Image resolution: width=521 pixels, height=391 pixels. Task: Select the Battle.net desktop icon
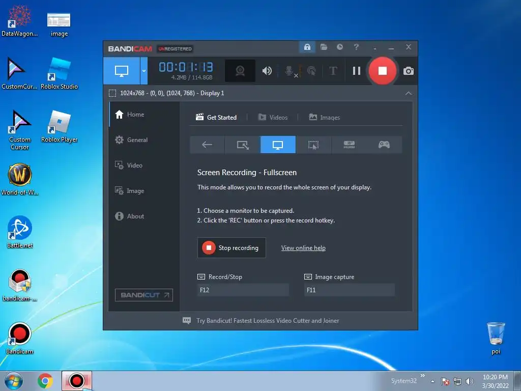(20, 232)
